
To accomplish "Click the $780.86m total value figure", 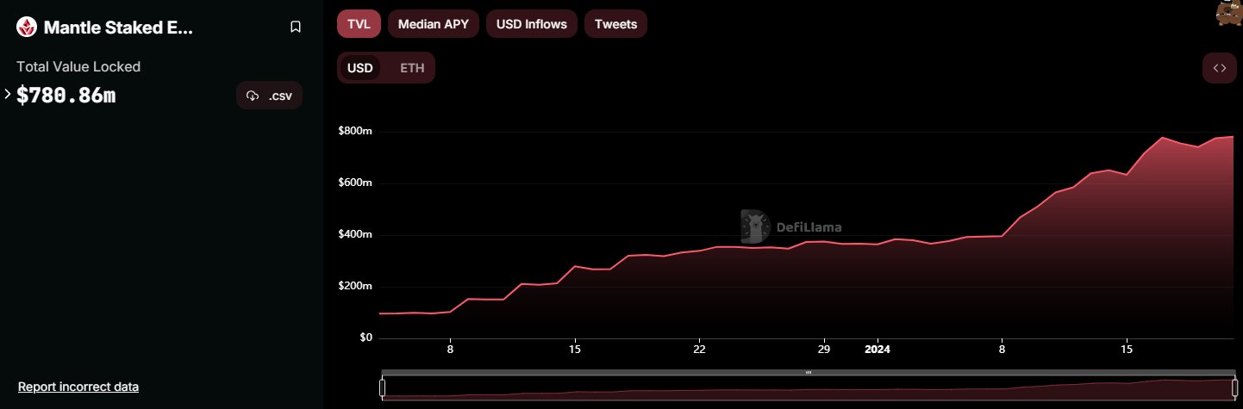I will [x=66, y=96].
